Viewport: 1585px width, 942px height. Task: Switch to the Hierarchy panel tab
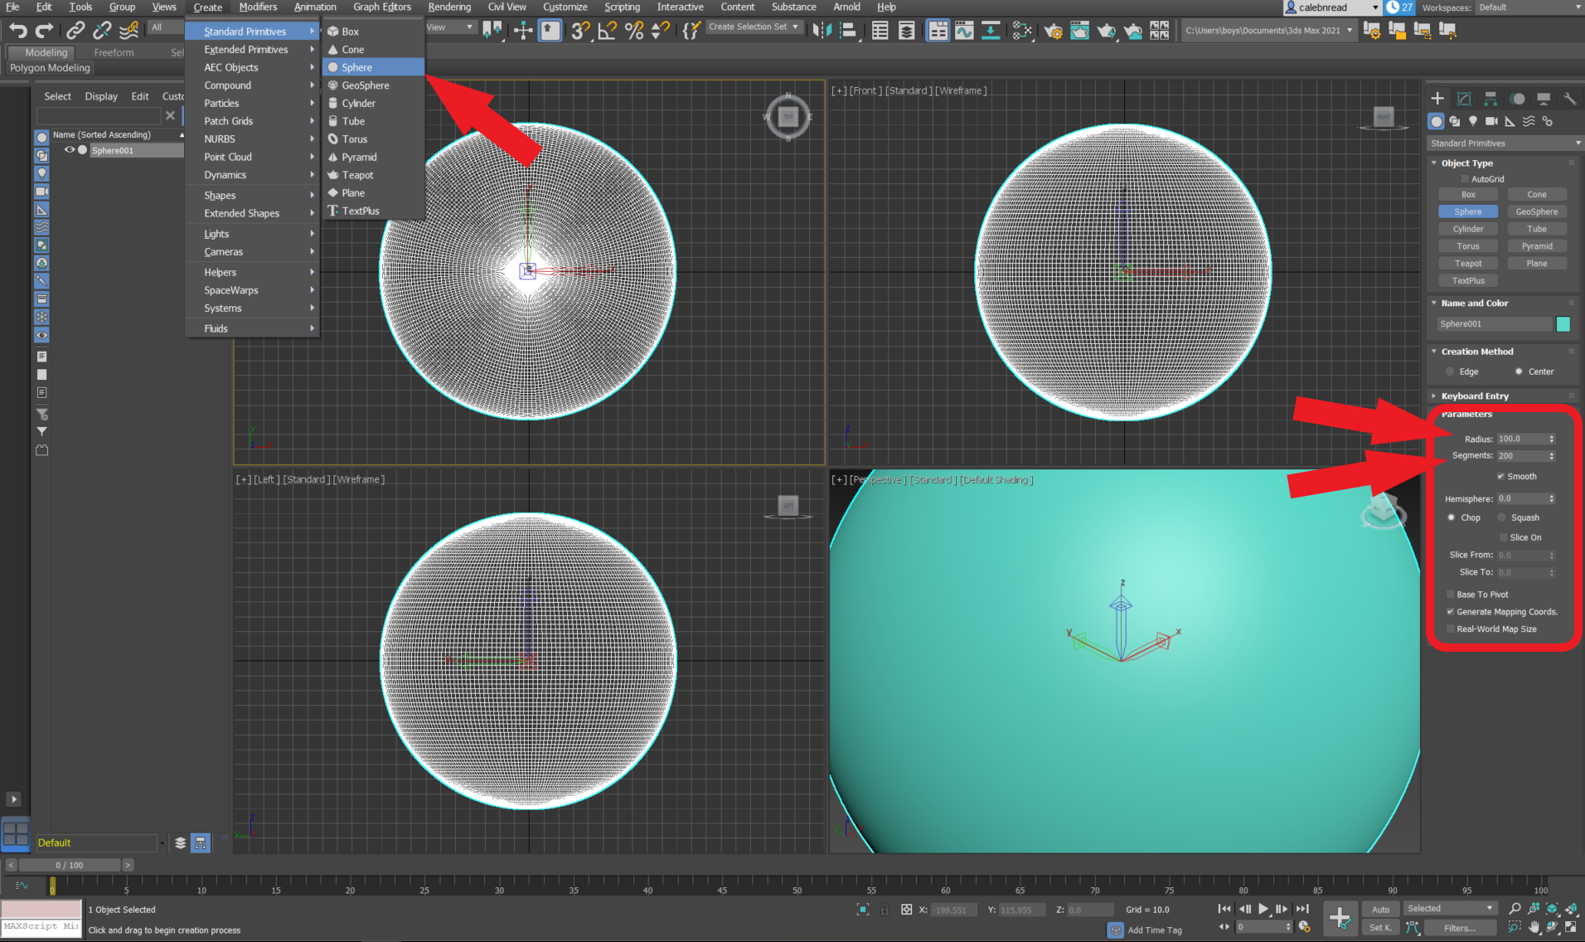coord(1490,99)
